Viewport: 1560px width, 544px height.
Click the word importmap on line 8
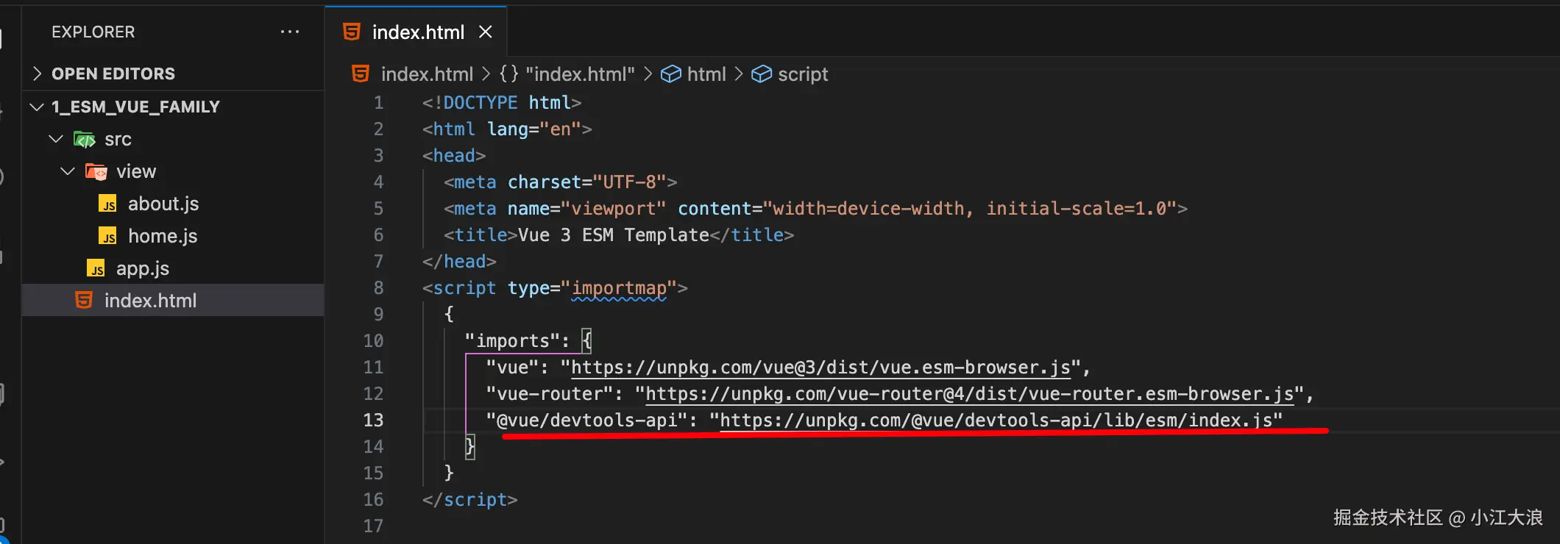[x=619, y=288]
